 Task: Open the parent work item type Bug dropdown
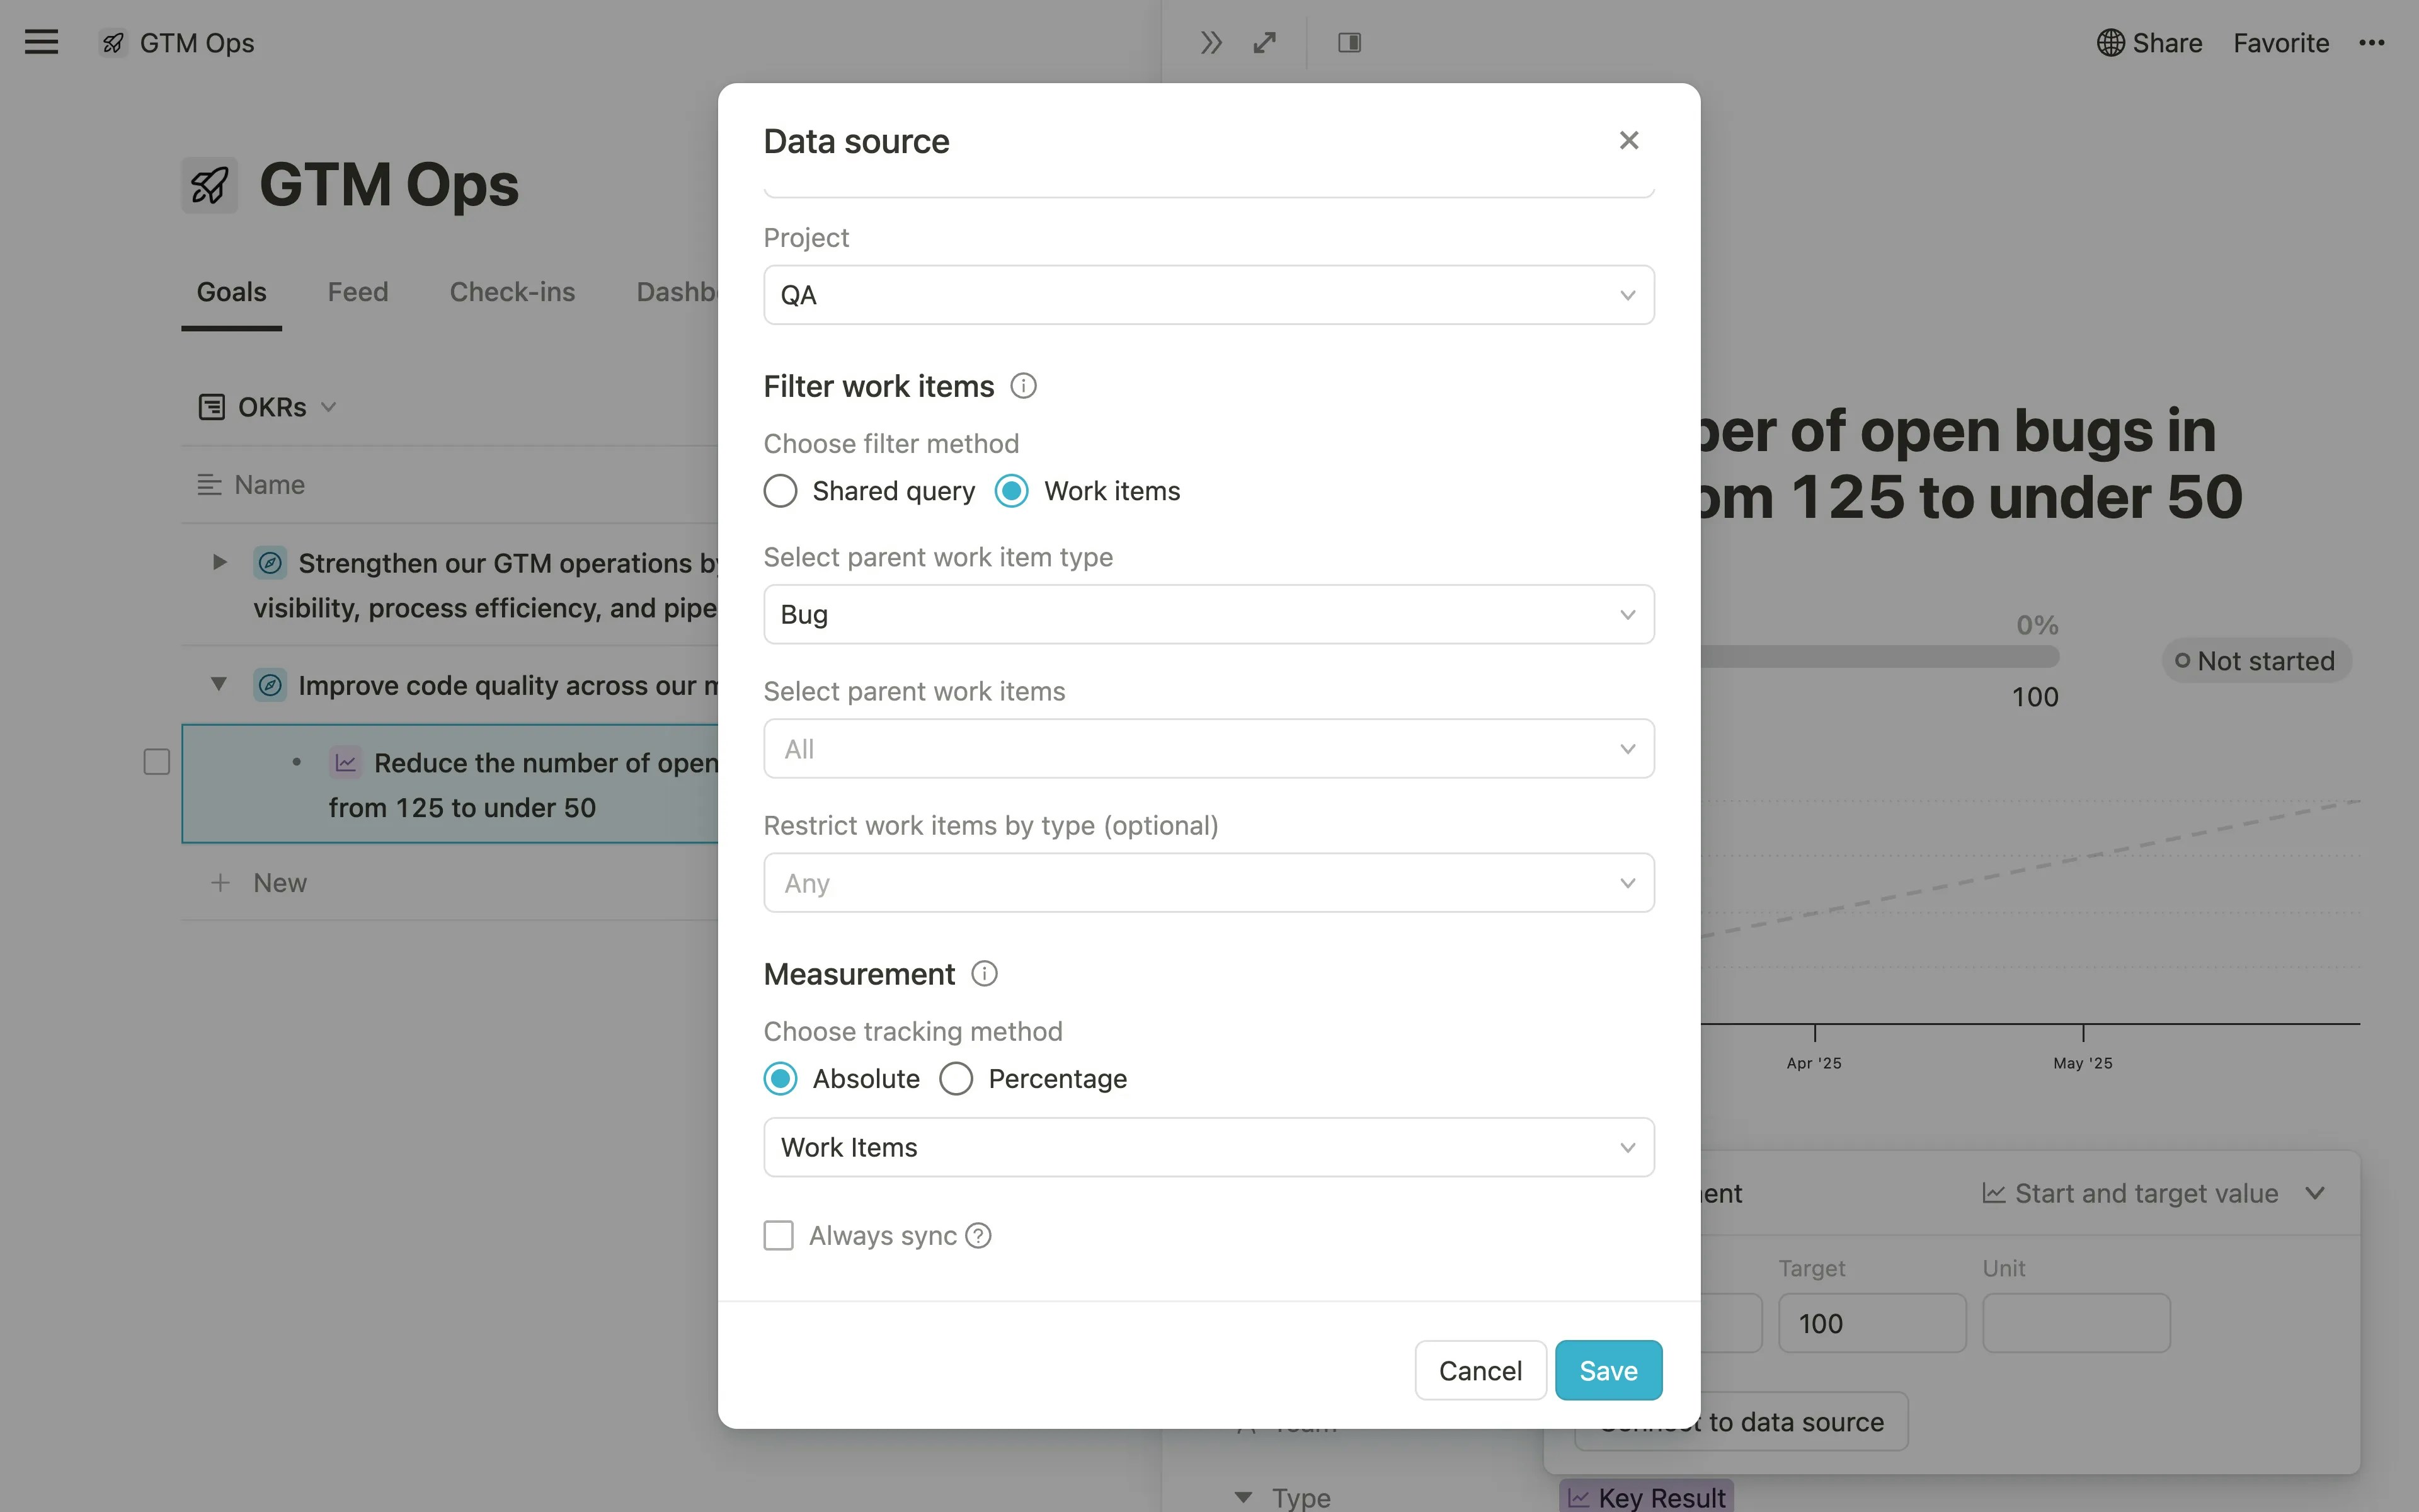coord(1208,614)
